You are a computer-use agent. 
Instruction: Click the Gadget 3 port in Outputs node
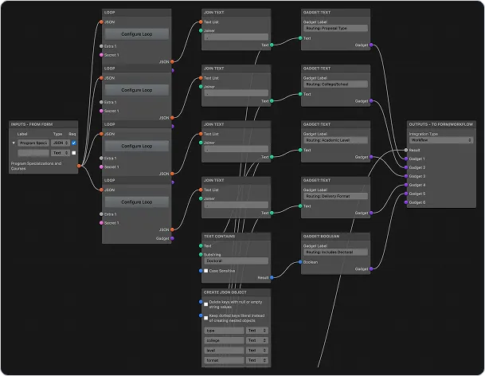(406, 176)
